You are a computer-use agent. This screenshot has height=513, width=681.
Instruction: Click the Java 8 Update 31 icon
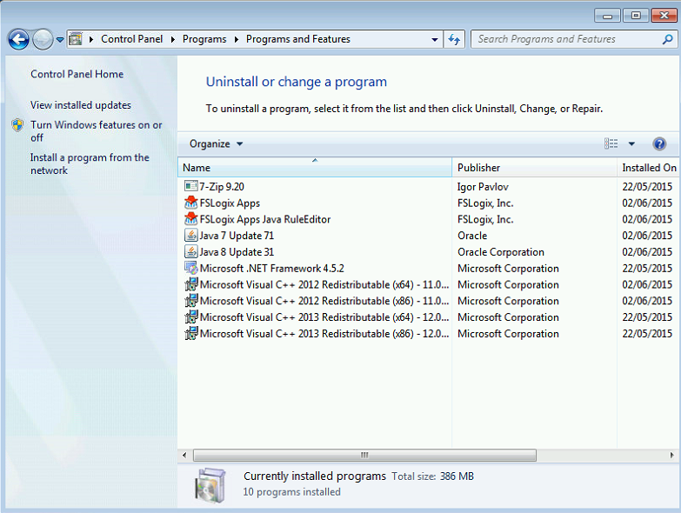pos(190,252)
